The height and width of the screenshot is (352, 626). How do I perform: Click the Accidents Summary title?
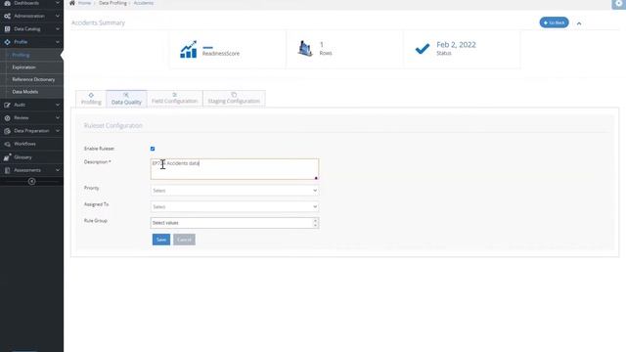98,22
